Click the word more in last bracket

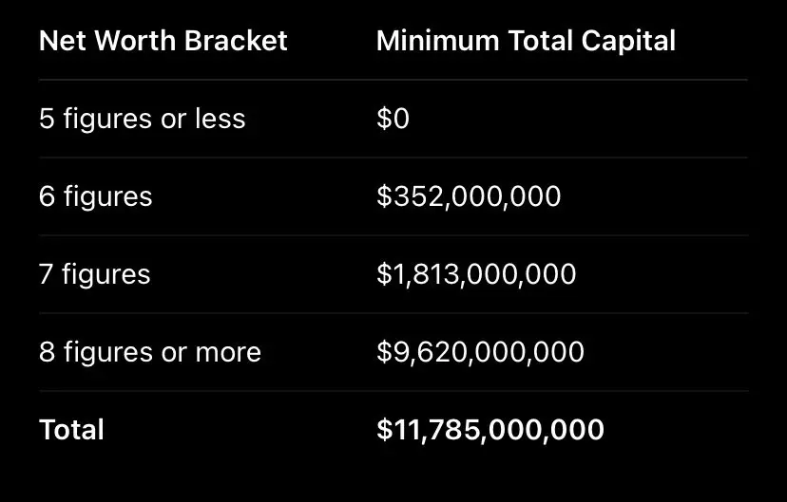228,353
